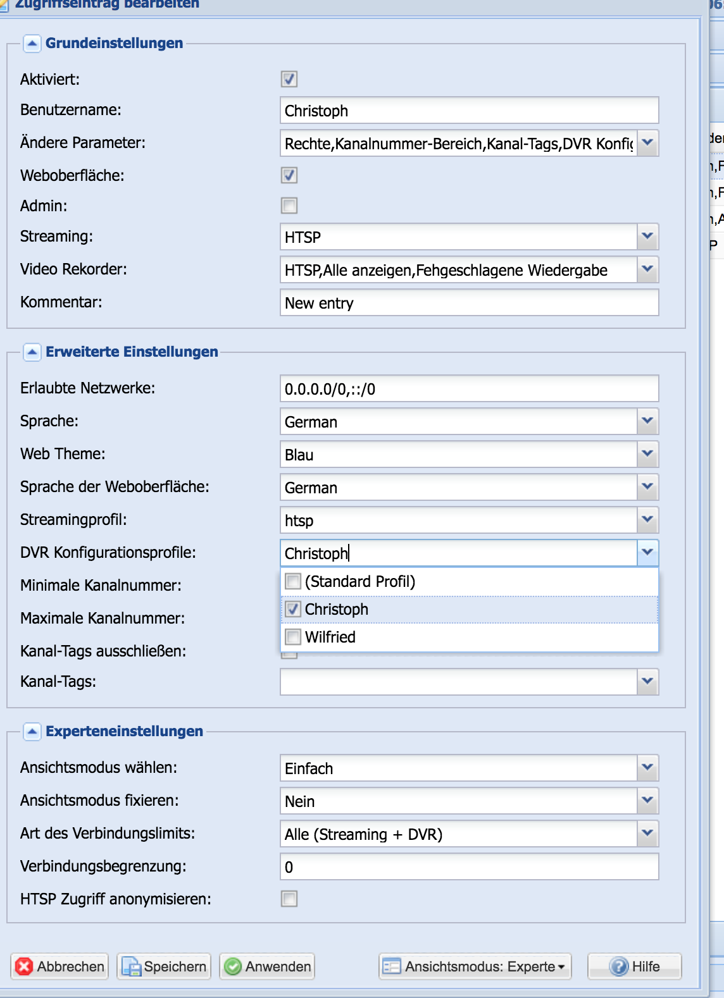This screenshot has height=998, width=724.
Task: Click the Anwenden button
Action: 267,966
